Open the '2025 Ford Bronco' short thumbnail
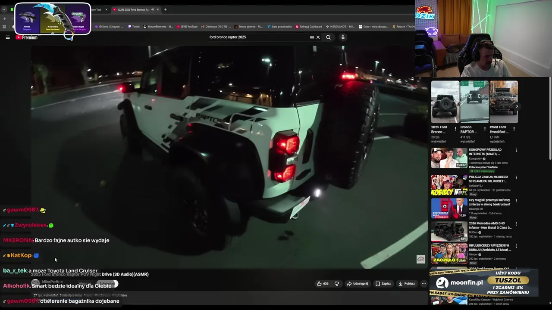Image resolution: width=552 pixels, height=310 pixels. click(x=445, y=102)
